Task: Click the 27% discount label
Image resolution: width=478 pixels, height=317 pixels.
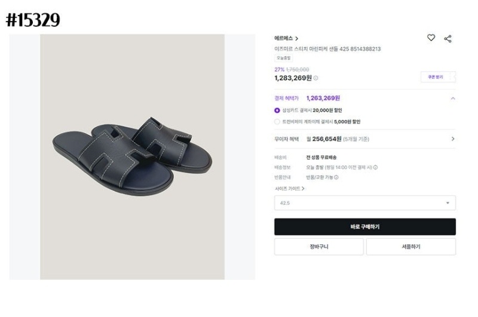Action: [279, 69]
